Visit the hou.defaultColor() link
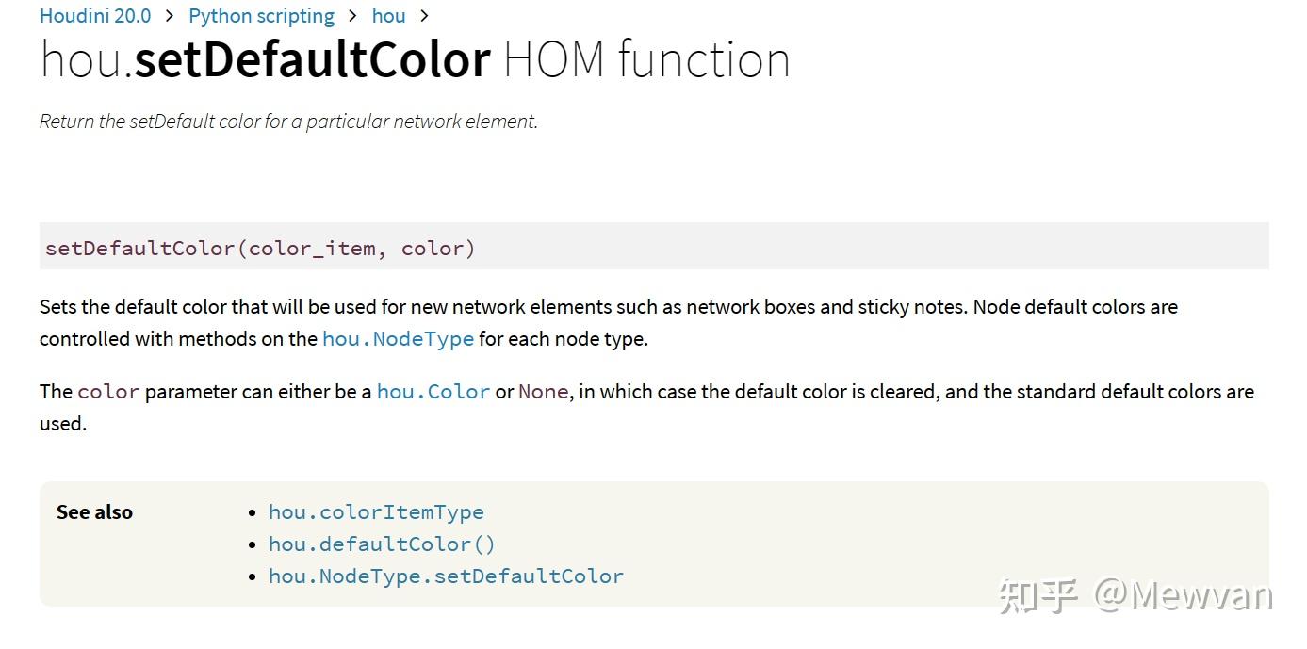This screenshot has height=649, width=1307. (382, 544)
